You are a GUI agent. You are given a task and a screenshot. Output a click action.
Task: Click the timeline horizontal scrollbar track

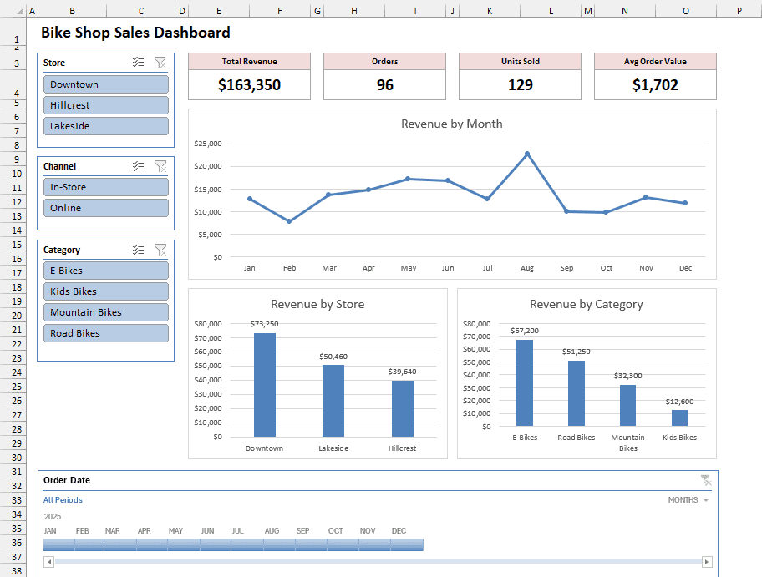[378, 561]
